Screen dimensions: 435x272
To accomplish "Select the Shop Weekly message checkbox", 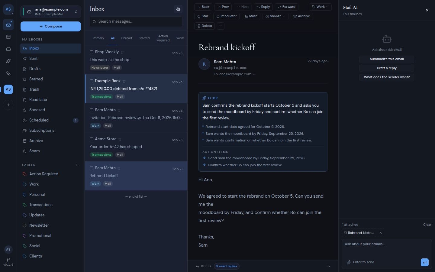I will [92, 52].
